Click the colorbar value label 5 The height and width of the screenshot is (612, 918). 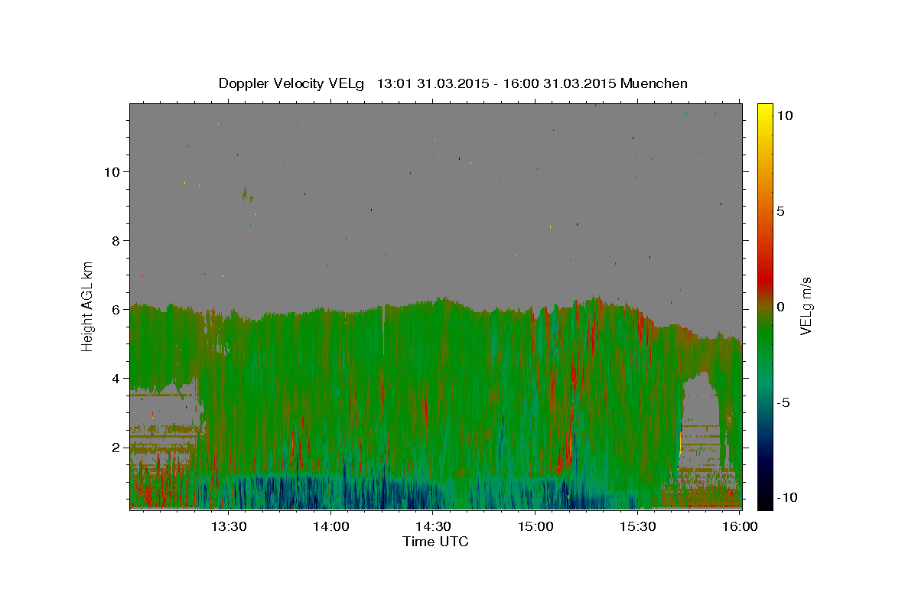coord(780,211)
